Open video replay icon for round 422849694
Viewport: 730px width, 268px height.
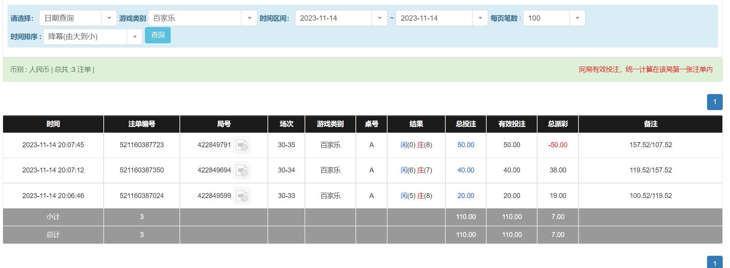tap(241, 171)
